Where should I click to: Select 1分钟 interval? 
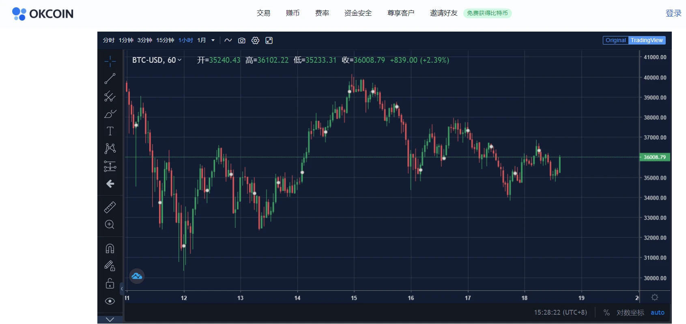point(126,40)
